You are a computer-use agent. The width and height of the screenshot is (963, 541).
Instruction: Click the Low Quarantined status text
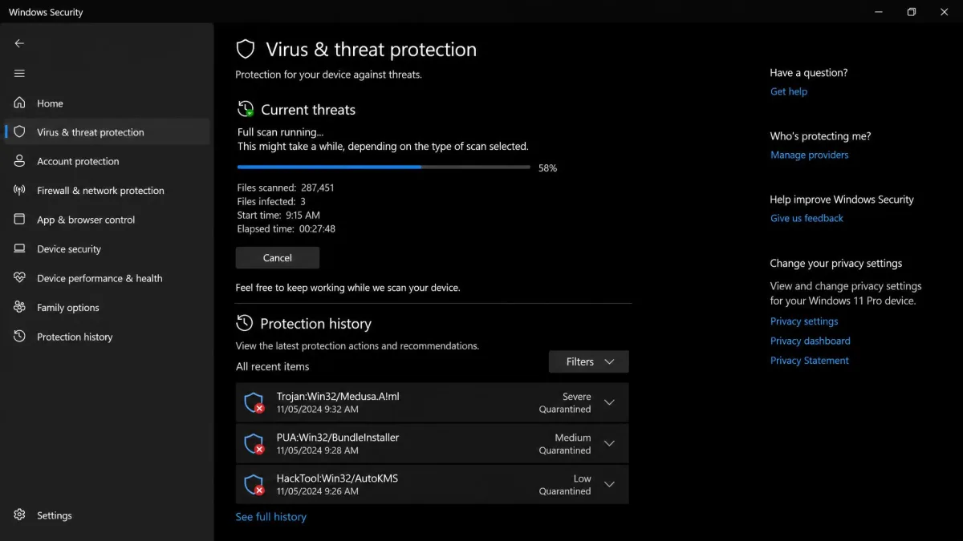[565, 485]
